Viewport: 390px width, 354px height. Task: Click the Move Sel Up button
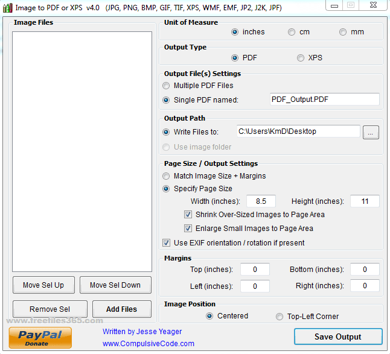pyautogui.click(x=43, y=285)
